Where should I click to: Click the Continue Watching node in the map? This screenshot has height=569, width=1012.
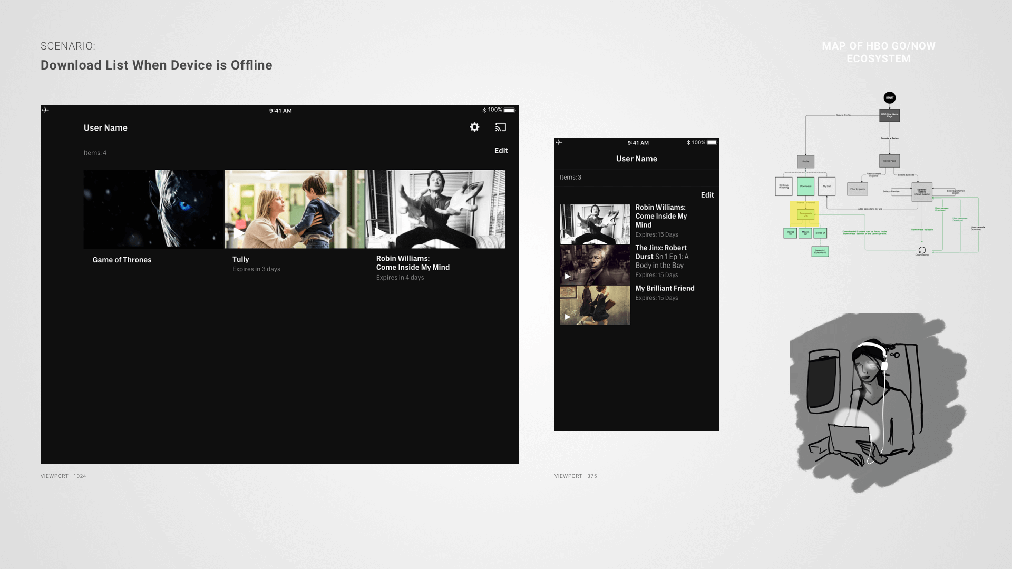click(x=784, y=186)
